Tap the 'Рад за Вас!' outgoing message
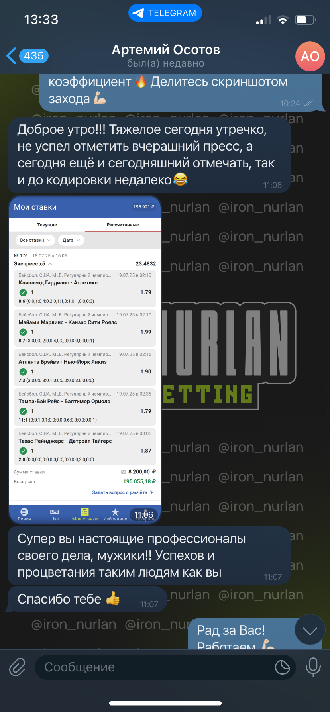The width and height of the screenshot is (330, 712). click(255, 634)
